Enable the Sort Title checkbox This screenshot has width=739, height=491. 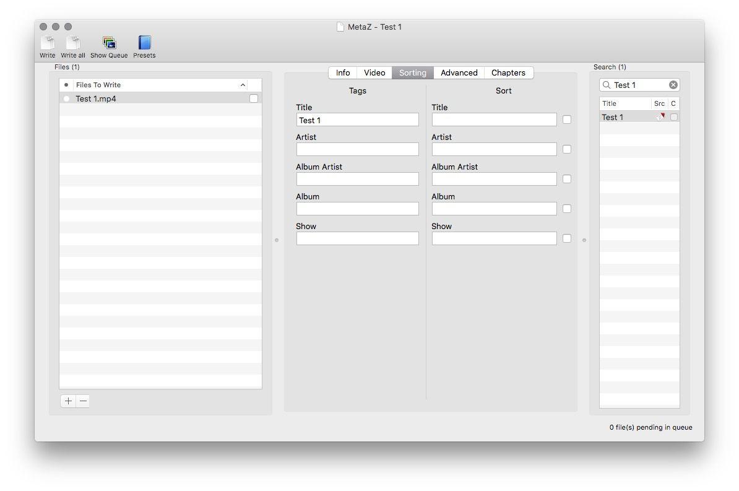[x=567, y=119]
